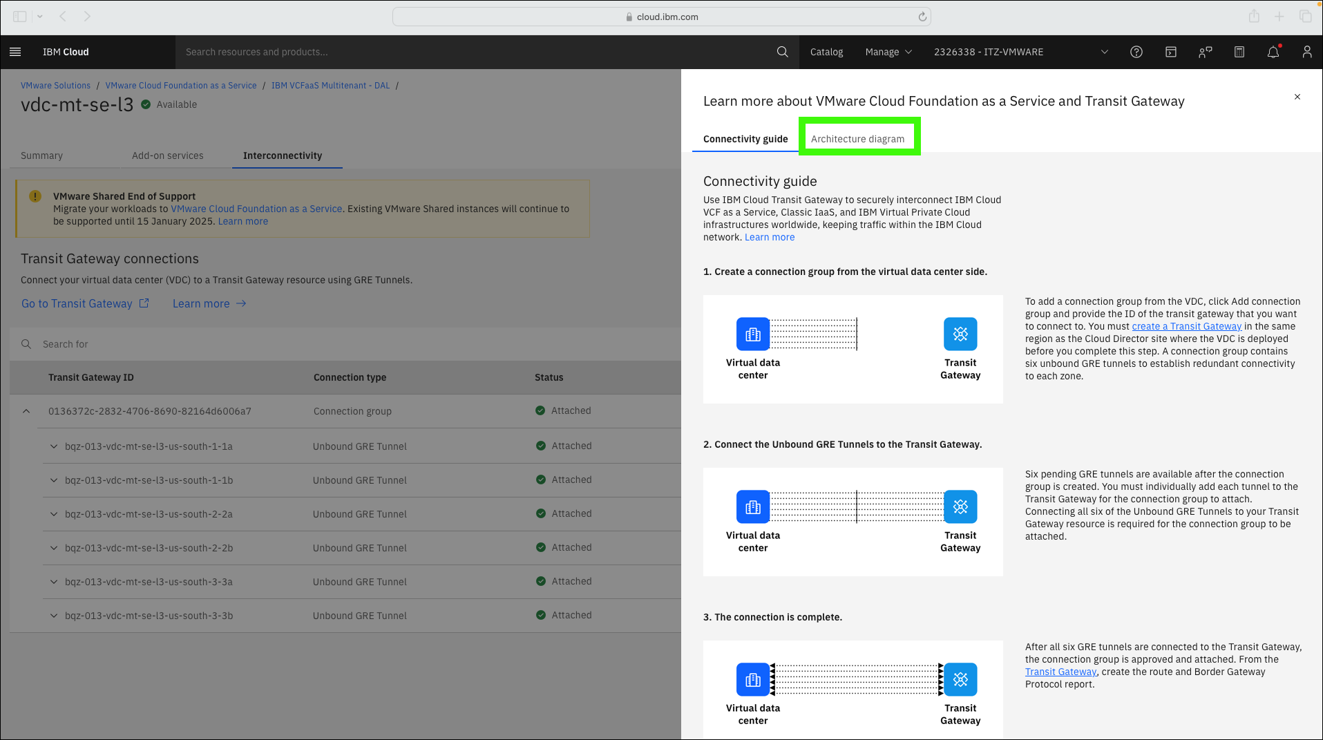The width and height of the screenshot is (1323, 740).
Task: Open the contacts and access people icon
Action: pos(1205,52)
